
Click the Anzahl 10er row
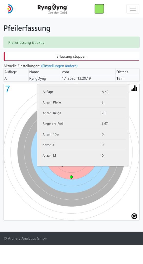pyautogui.click(x=83, y=134)
